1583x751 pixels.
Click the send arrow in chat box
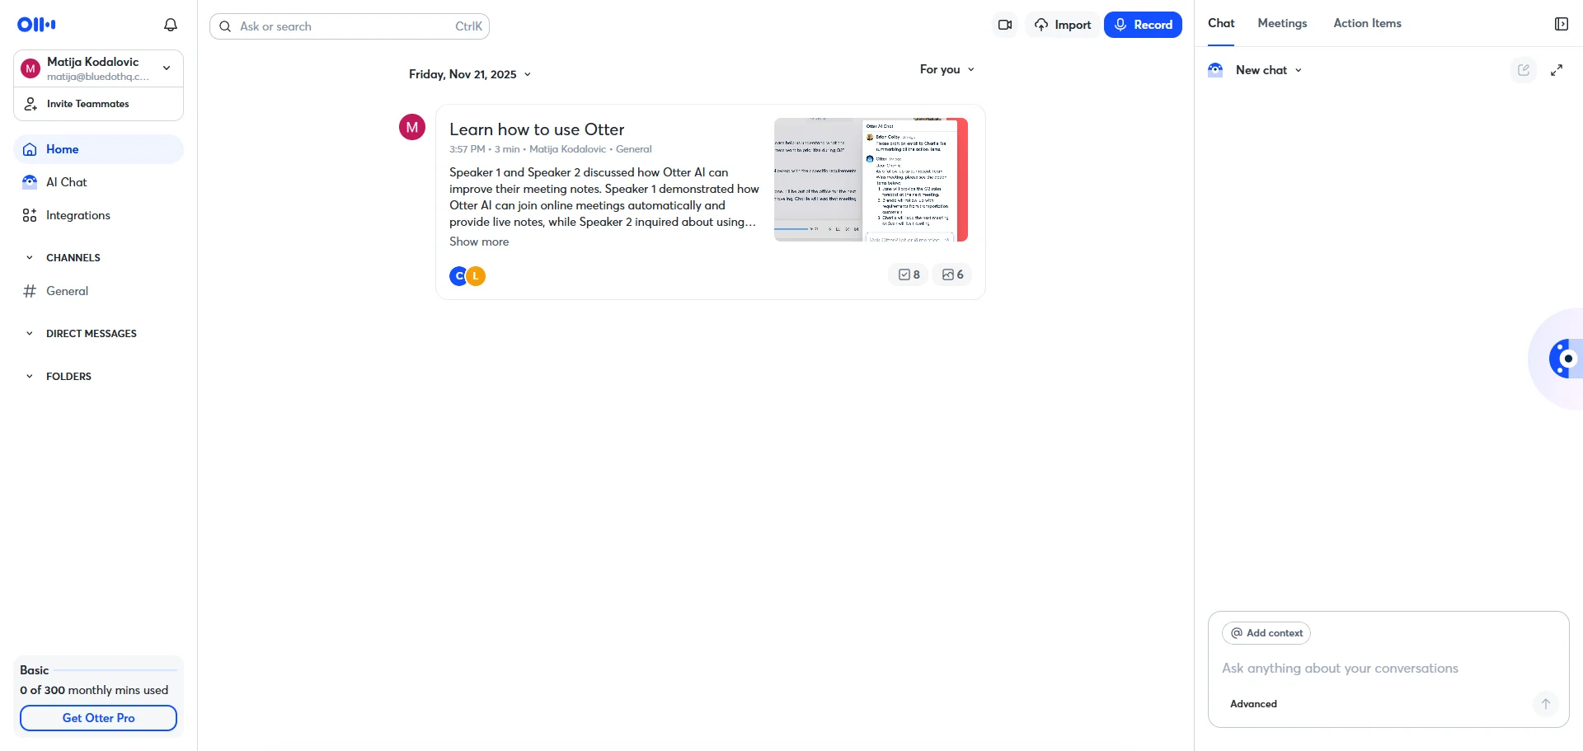click(x=1546, y=704)
